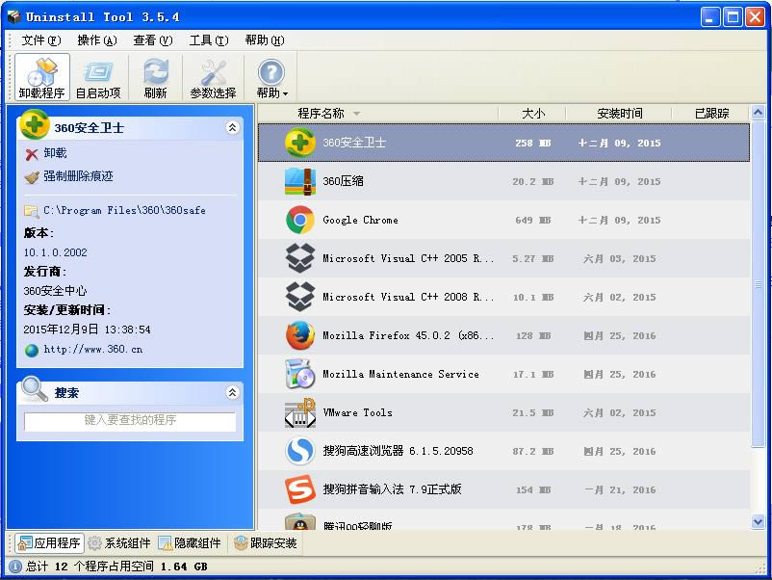Image resolution: width=772 pixels, height=580 pixels.
Task: Minimize the Uninstall Tool window
Action: tap(709, 17)
